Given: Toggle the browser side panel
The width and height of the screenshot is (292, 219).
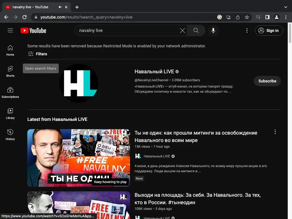Looking at the screenshot, I should click(x=267, y=17).
